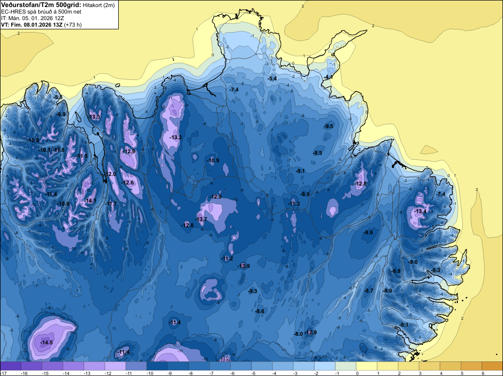The image size is (503, 376).
Task: Click the -4.1 temperature value on map
Action: pos(328,77)
